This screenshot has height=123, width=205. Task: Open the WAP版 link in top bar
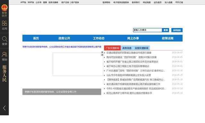click(x=31, y=2)
